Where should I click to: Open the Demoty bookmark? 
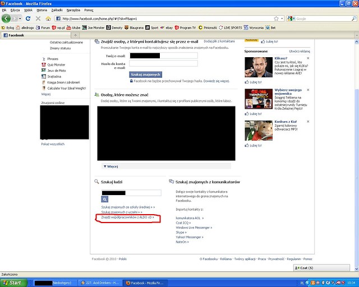click(x=114, y=27)
